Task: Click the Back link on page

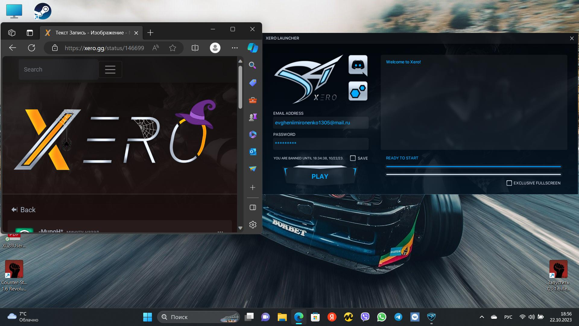Action: (x=24, y=210)
